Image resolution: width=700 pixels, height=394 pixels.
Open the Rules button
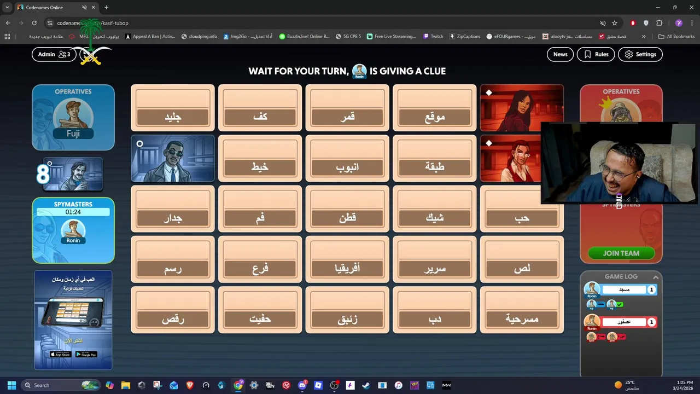point(596,54)
